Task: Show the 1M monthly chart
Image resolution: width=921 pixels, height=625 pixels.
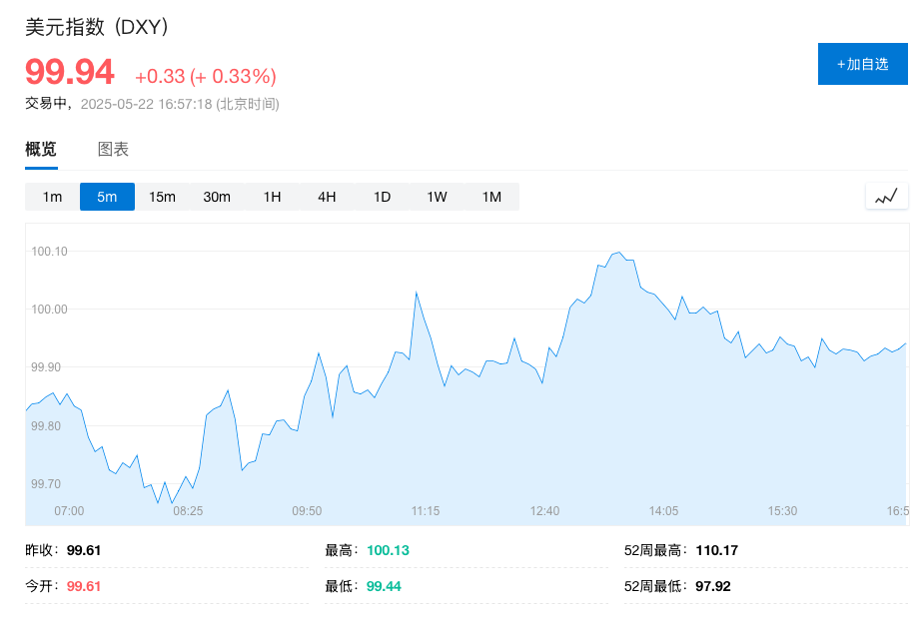Action: tap(491, 197)
